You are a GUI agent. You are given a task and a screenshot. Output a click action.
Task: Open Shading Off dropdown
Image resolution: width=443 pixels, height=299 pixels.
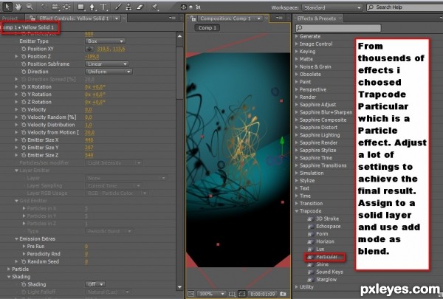coord(95,284)
